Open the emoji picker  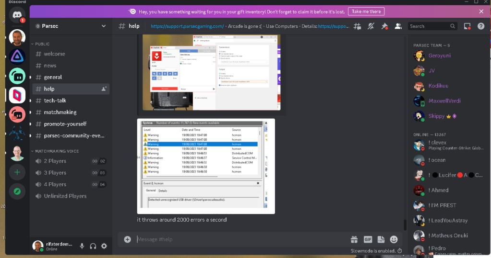(394, 239)
